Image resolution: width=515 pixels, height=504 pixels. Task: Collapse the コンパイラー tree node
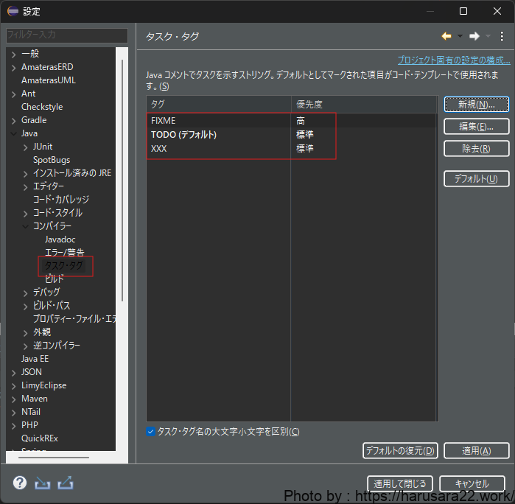25,226
